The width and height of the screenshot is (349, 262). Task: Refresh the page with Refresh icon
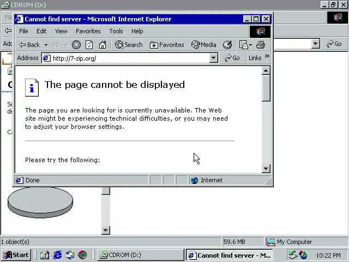tap(89, 45)
